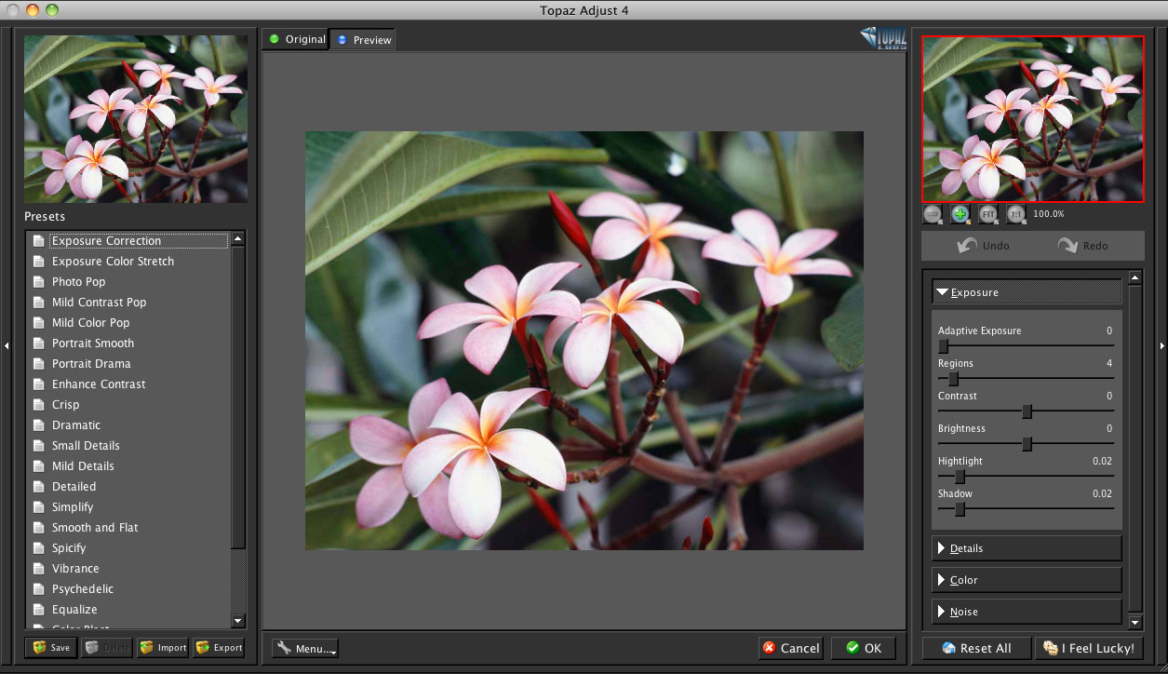
Task: Click the red-bordered navigator thumbnail
Action: pos(1033,119)
